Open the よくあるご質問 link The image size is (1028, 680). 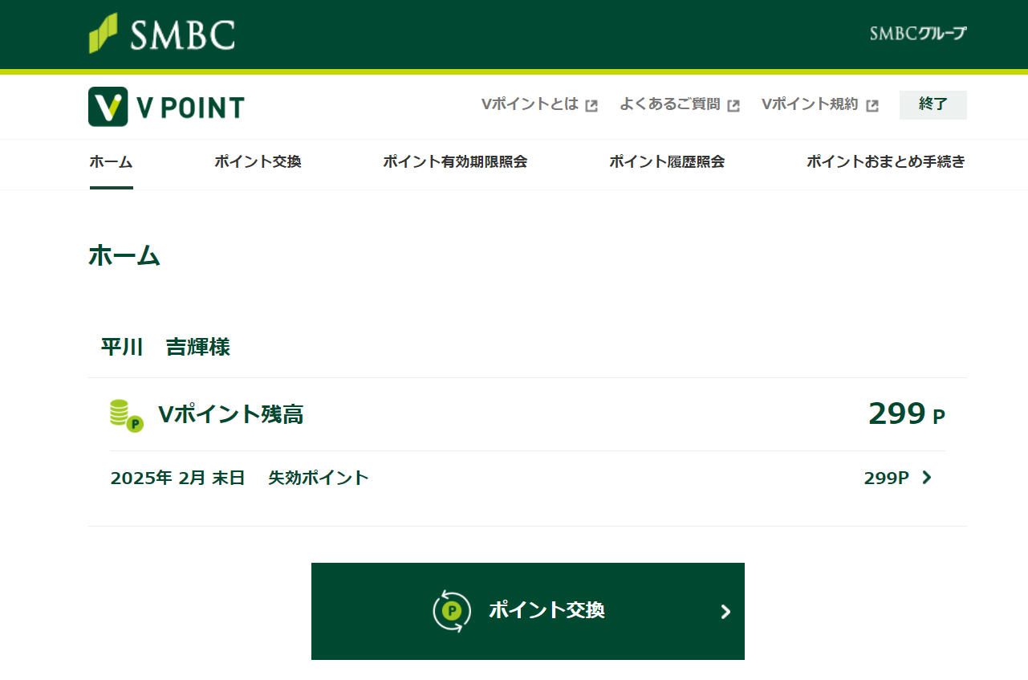(x=669, y=104)
